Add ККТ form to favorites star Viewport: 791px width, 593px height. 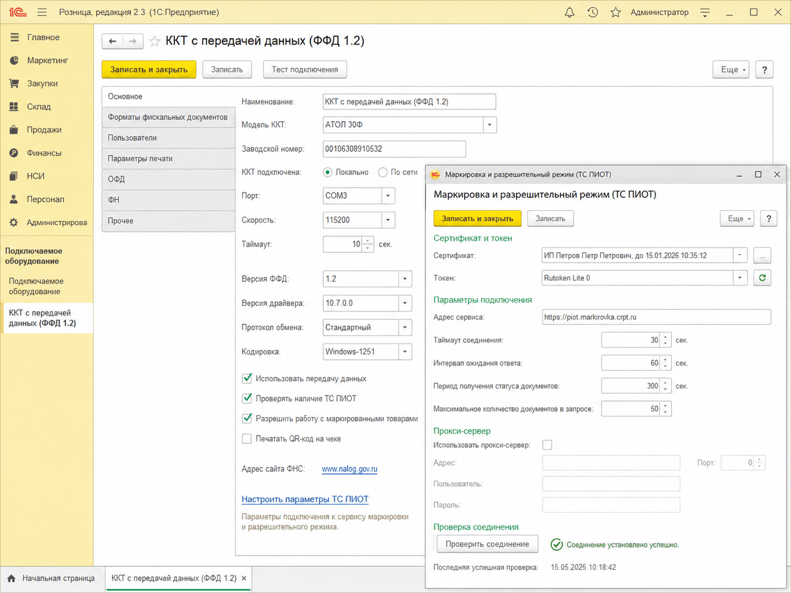coord(155,41)
